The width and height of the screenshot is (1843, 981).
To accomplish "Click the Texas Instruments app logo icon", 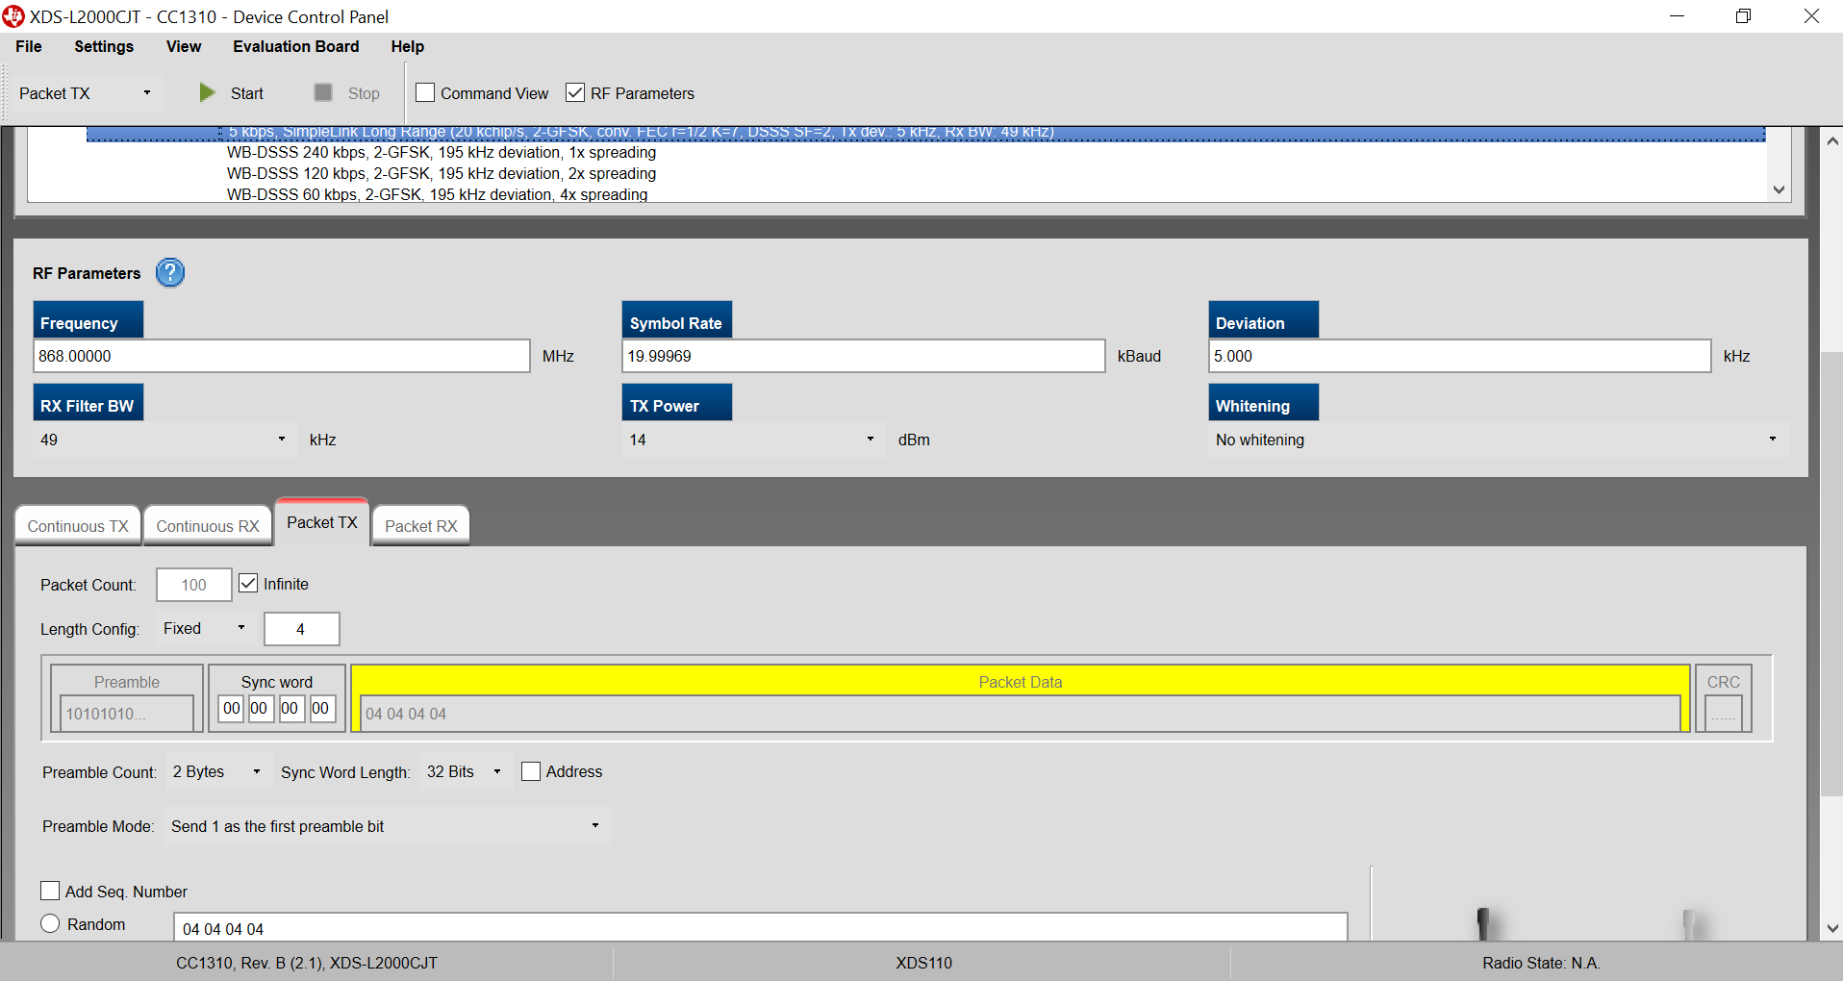I will coord(13,16).
